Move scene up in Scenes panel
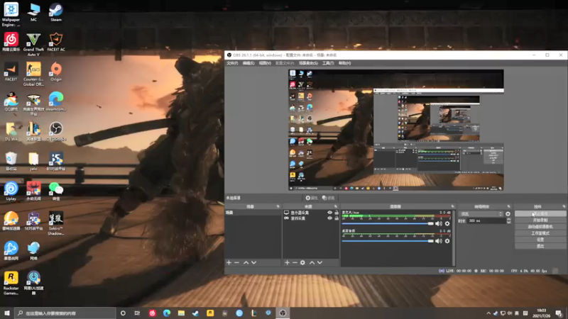The height and width of the screenshot is (319, 568). 246,262
